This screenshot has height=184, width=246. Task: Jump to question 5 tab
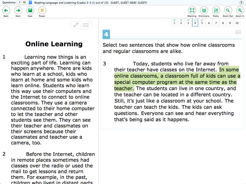click(x=202, y=22)
